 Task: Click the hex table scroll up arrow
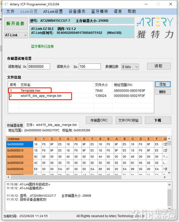click(169, 139)
